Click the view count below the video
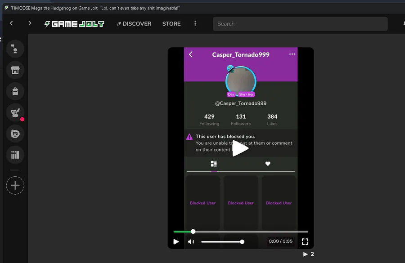Screen dimensions: 405x263 coord(309,254)
